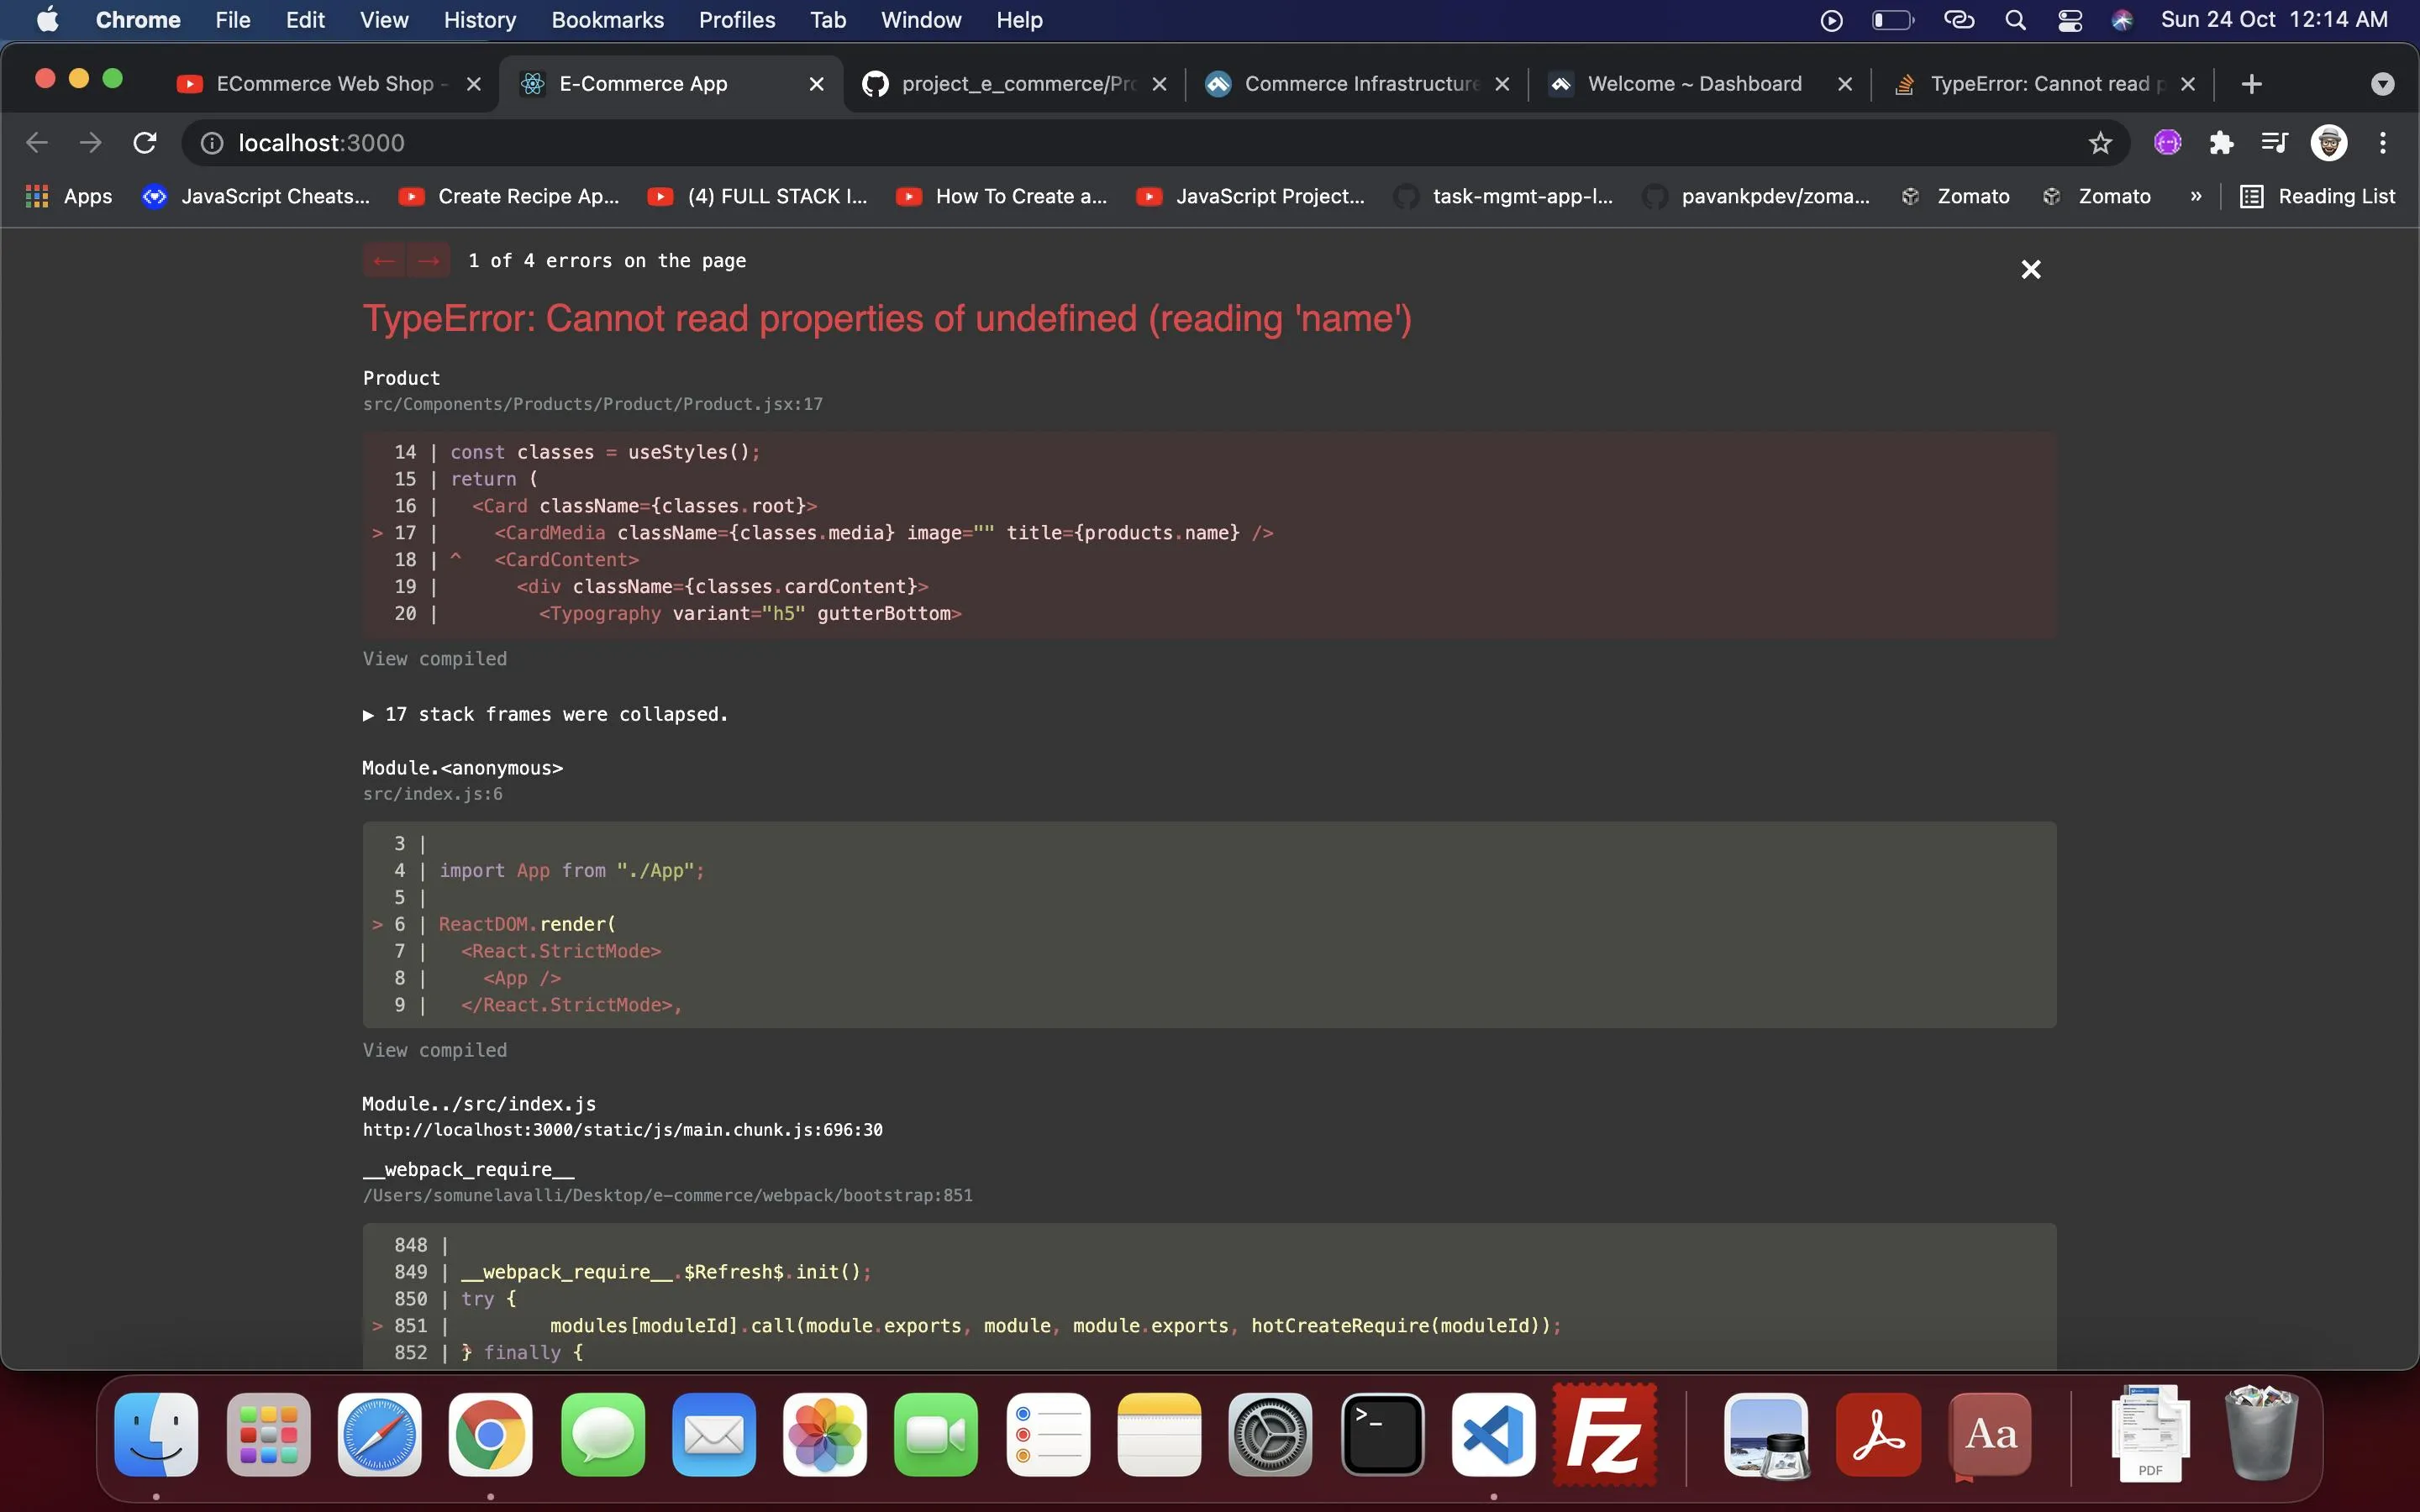Viewport: 2420px width, 1512px height.
Task: Open the Chrome profile avatar
Action: click(x=2329, y=143)
